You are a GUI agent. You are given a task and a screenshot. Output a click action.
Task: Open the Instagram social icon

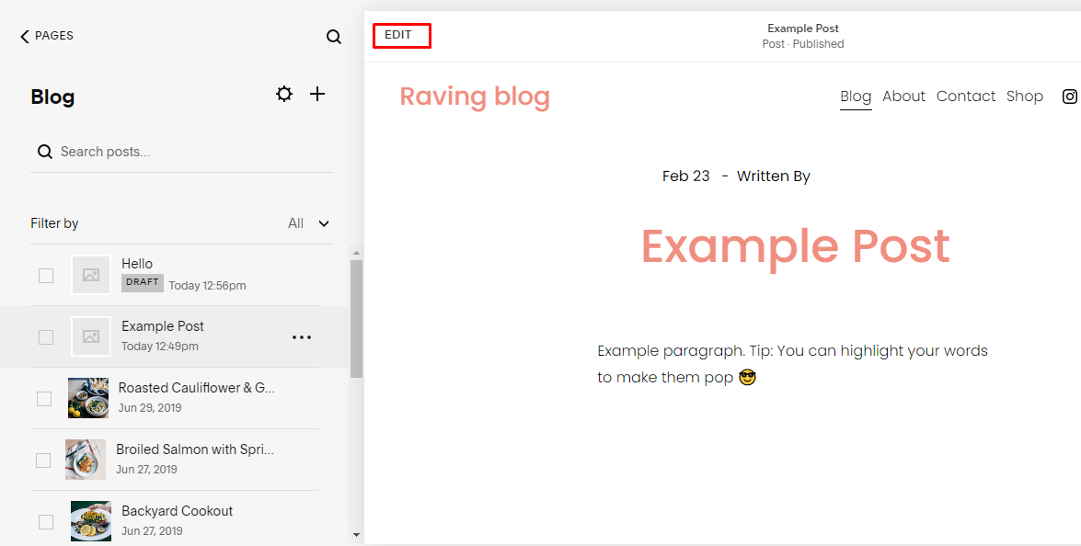coord(1068,96)
